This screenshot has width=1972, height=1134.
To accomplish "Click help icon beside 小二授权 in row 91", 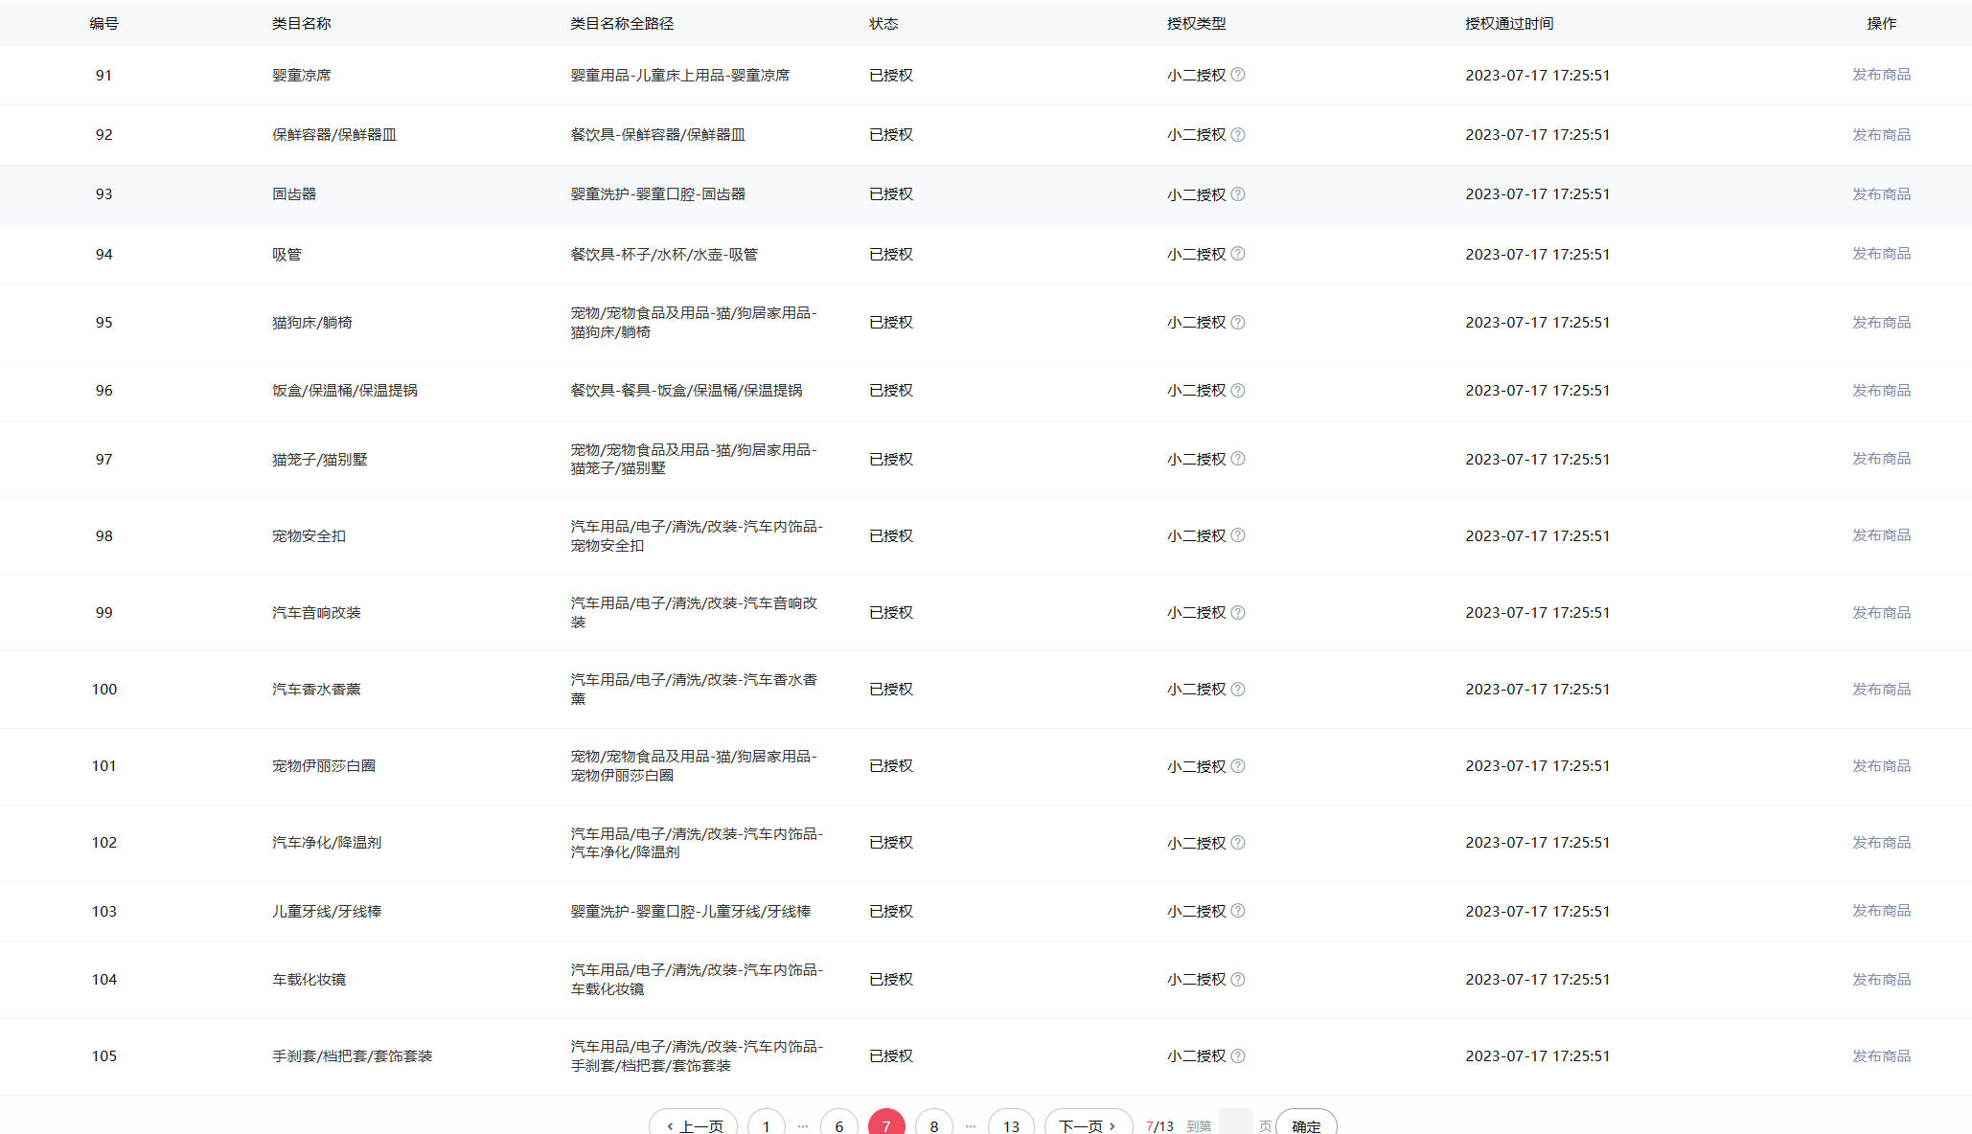I will pyautogui.click(x=1238, y=75).
